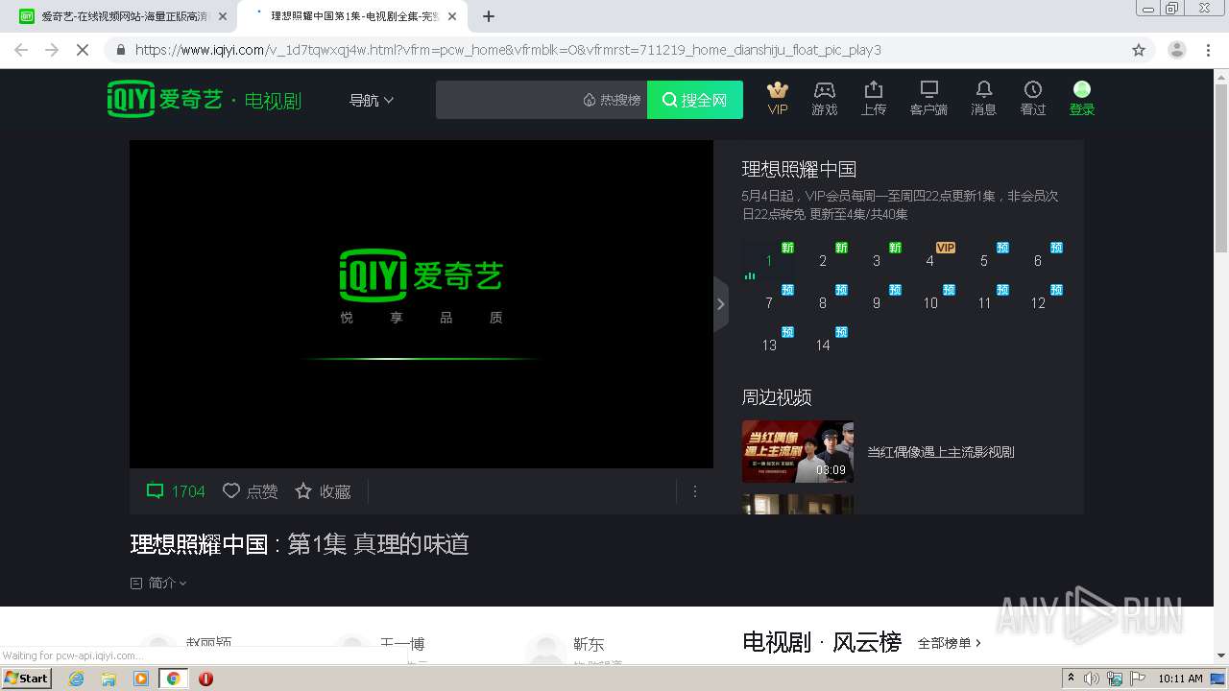Expand the 导航 navigation dropdown
Image resolution: width=1229 pixels, height=691 pixels.
coord(372,100)
